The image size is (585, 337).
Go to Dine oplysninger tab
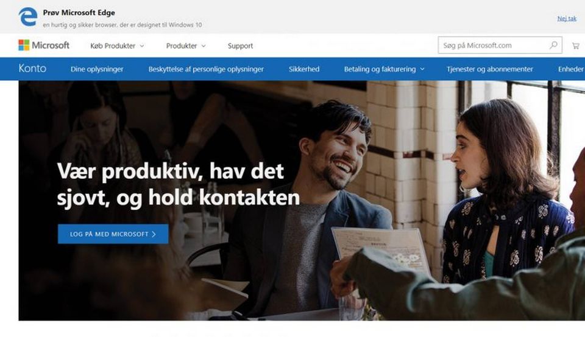tap(97, 69)
